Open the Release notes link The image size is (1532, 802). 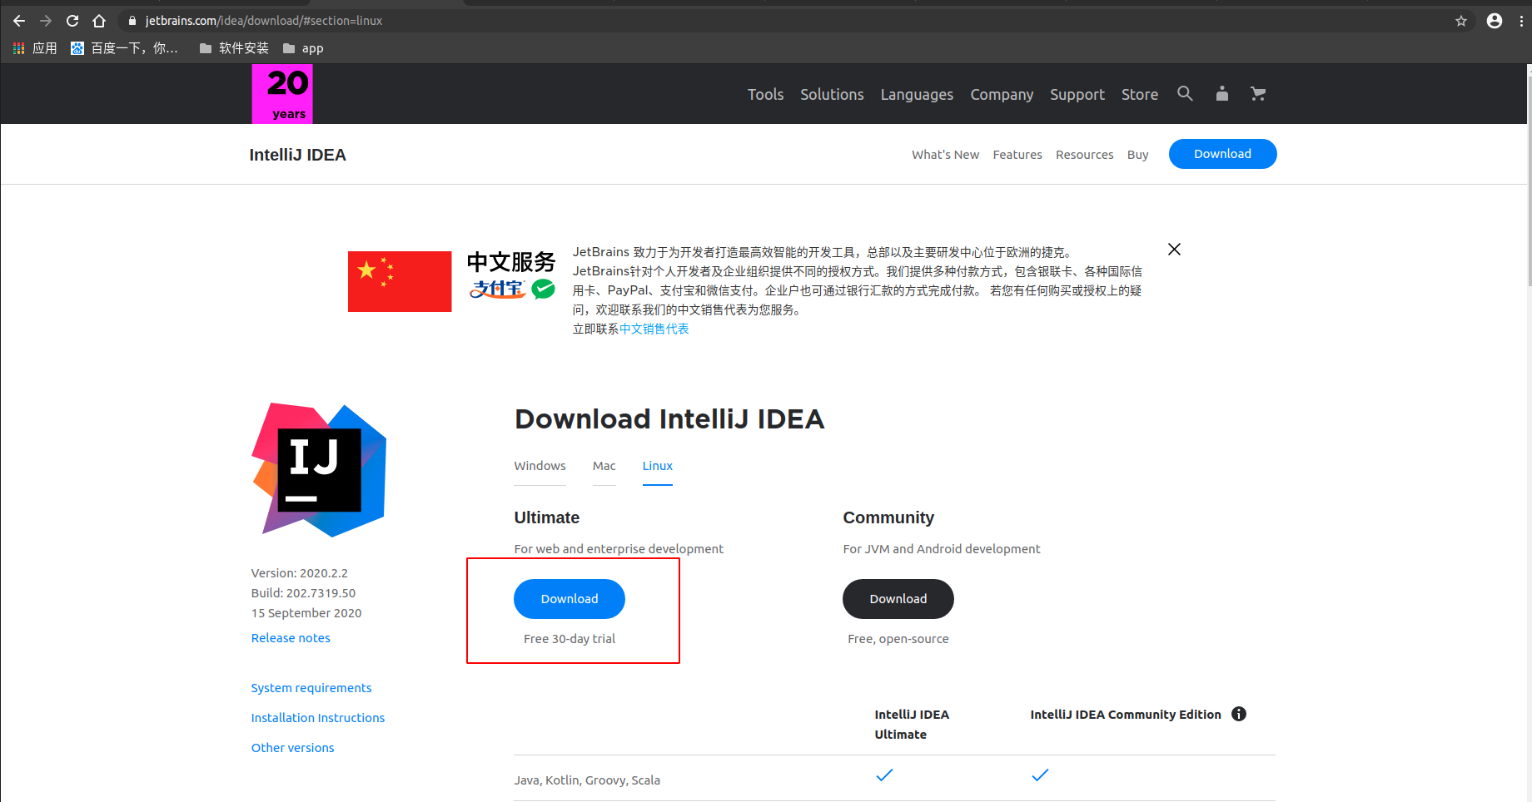(291, 637)
